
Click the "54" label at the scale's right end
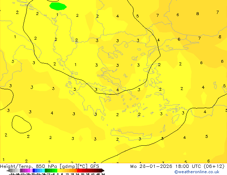[x=103, y=174]
